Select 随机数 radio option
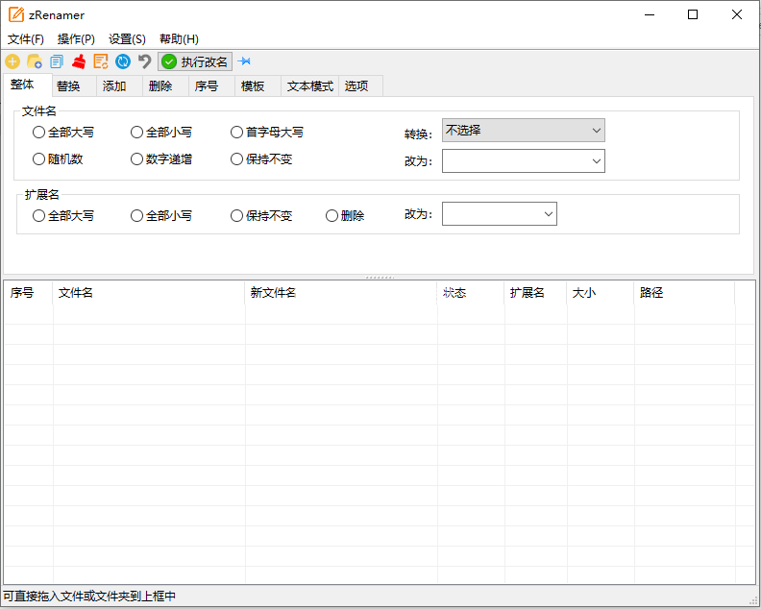The image size is (761, 609). point(58,159)
